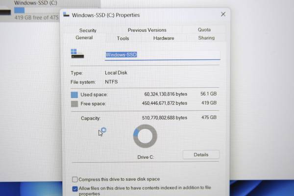Click the 475 GB capacity value
Screen dimensions: 294x196
click(209, 118)
